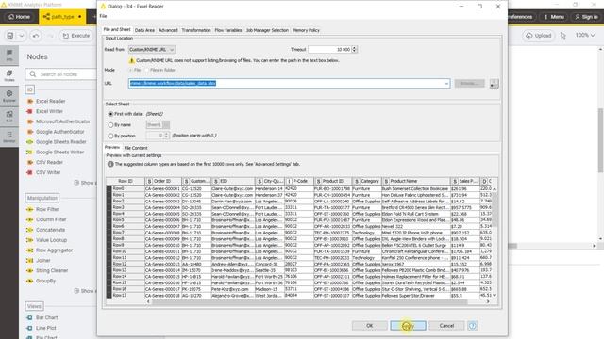604x339 pixels.
Task: Click the String Cleaner node icon
Action: [x=29, y=270]
